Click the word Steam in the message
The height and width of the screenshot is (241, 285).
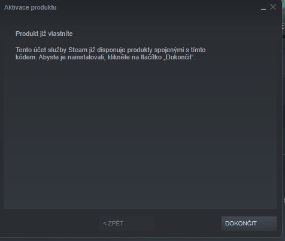click(78, 50)
